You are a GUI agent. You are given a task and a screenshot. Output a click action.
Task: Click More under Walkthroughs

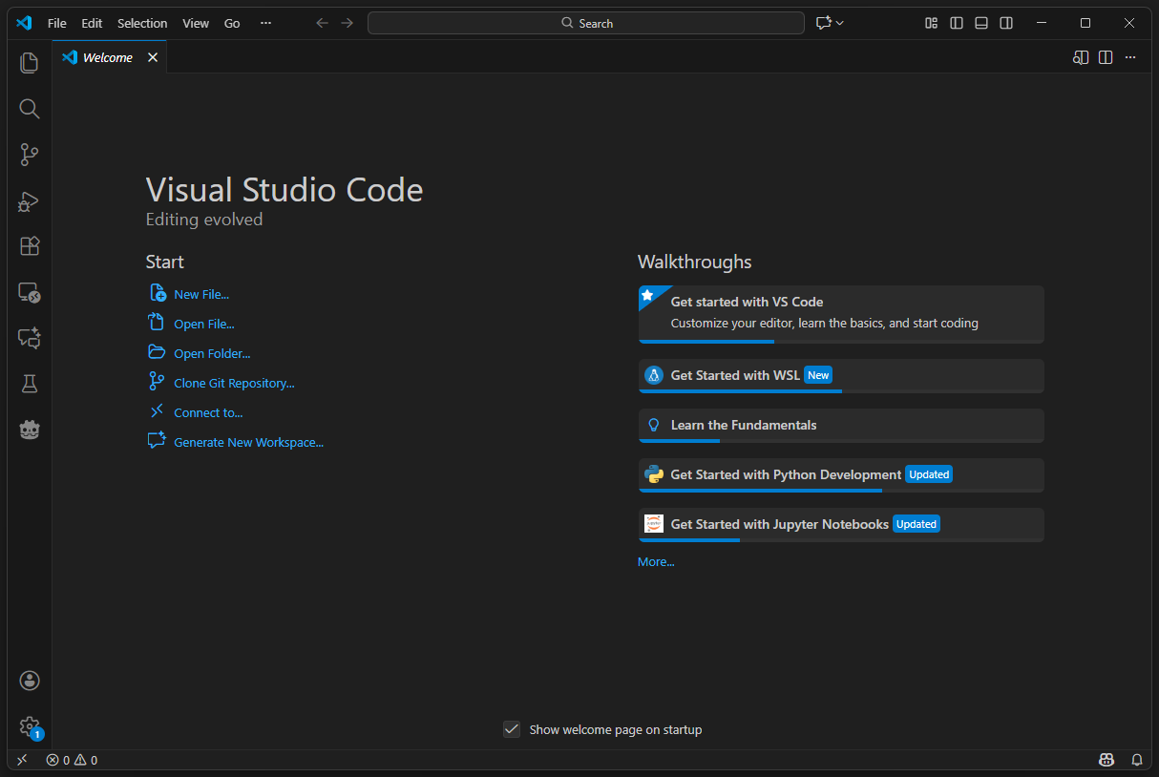(x=655, y=561)
